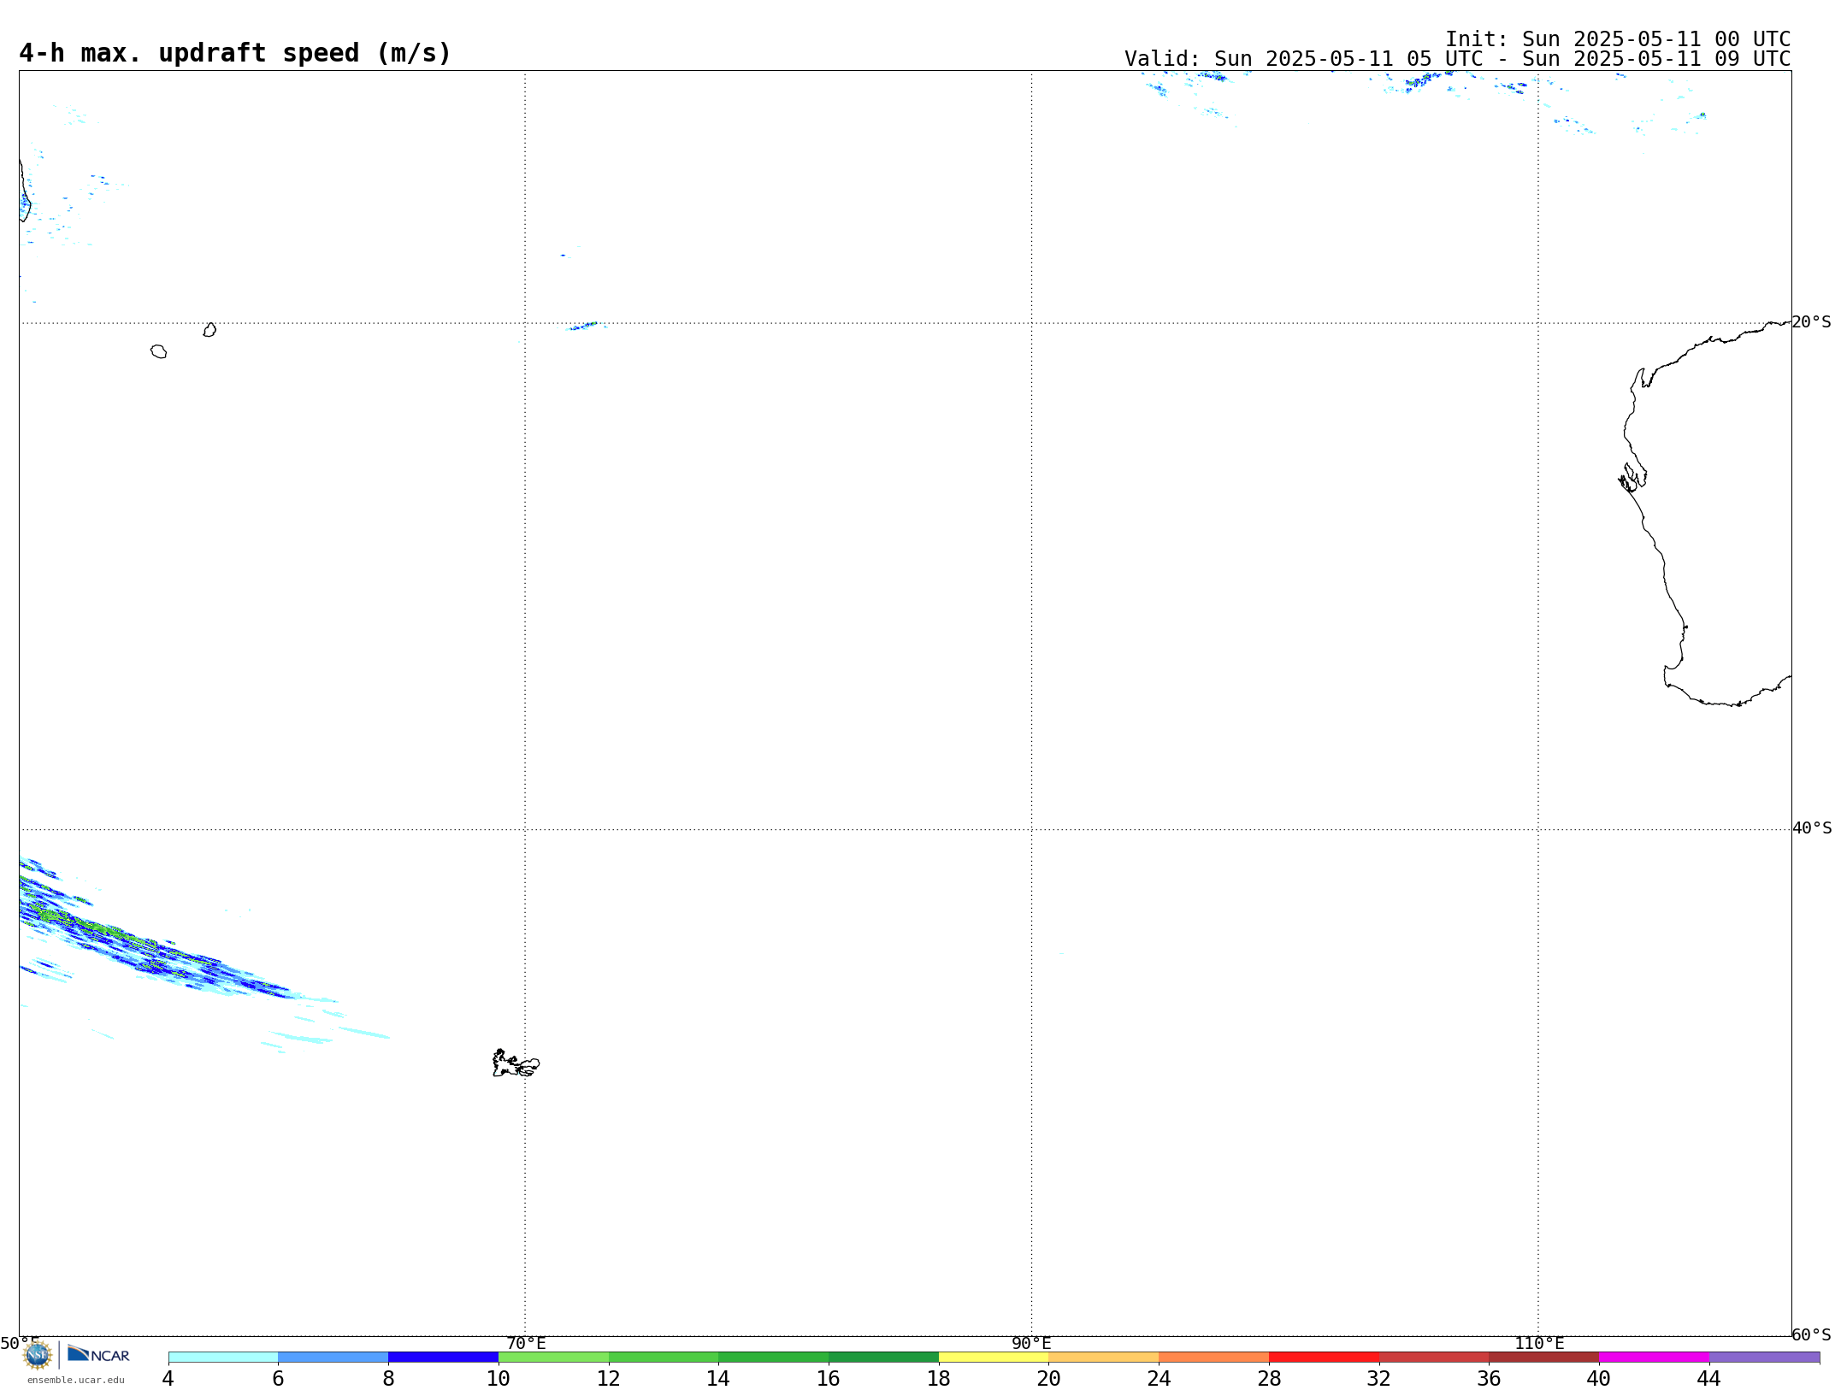Click the colorbar tick label 44
This screenshot has height=1390, width=1847.
point(1709,1379)
